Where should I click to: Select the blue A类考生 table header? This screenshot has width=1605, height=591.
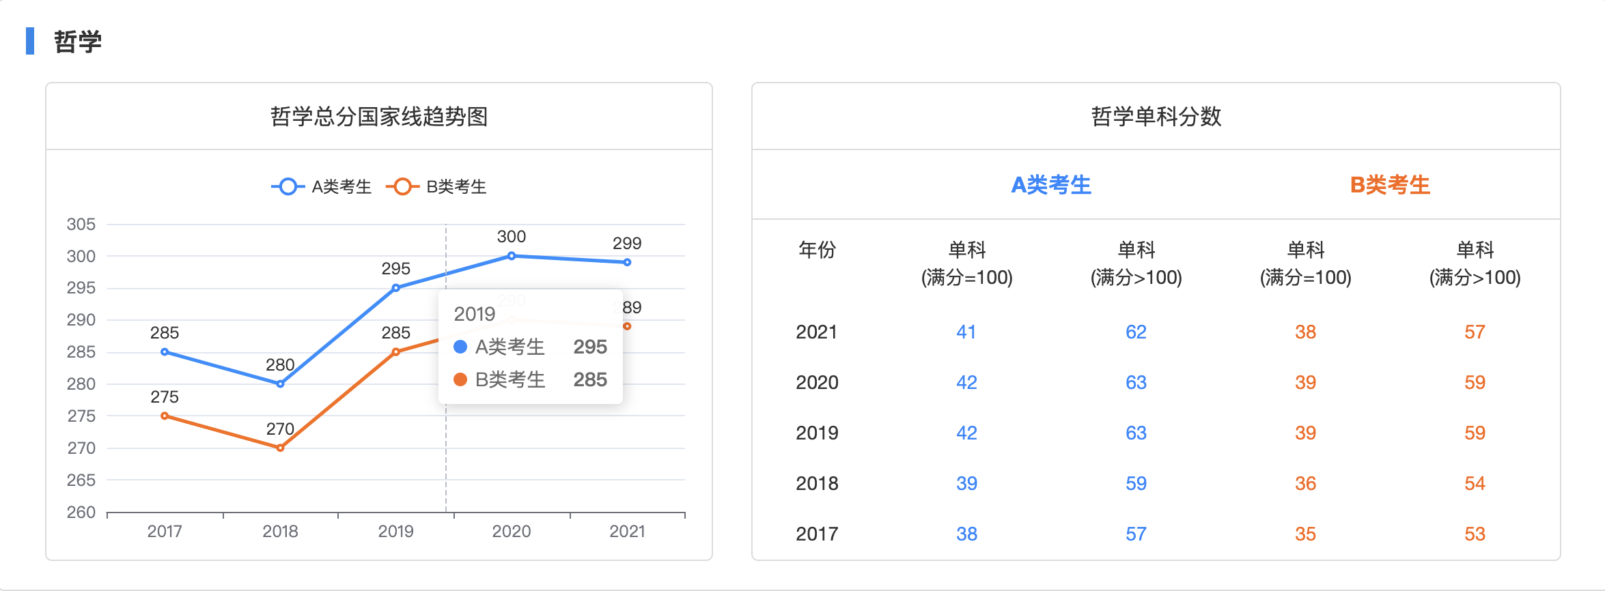click(x=1051, y=185)
